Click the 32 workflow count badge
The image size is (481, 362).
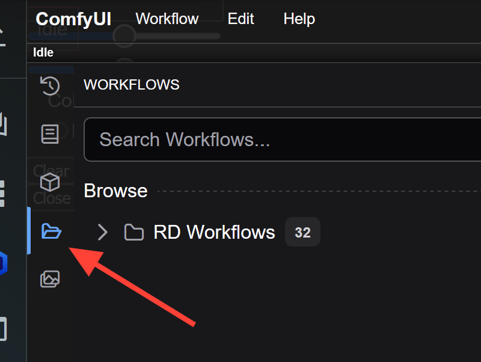(x=302, y=232)
